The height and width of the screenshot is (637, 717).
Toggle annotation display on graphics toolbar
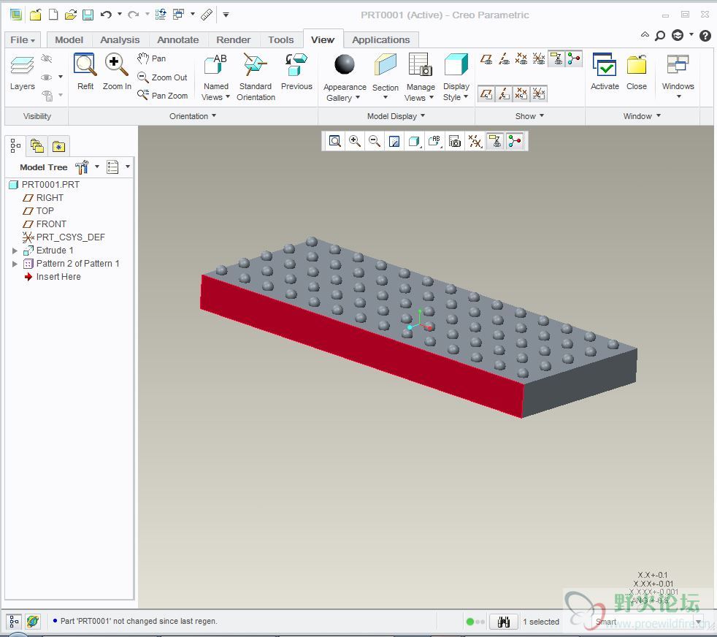(495, 141)
